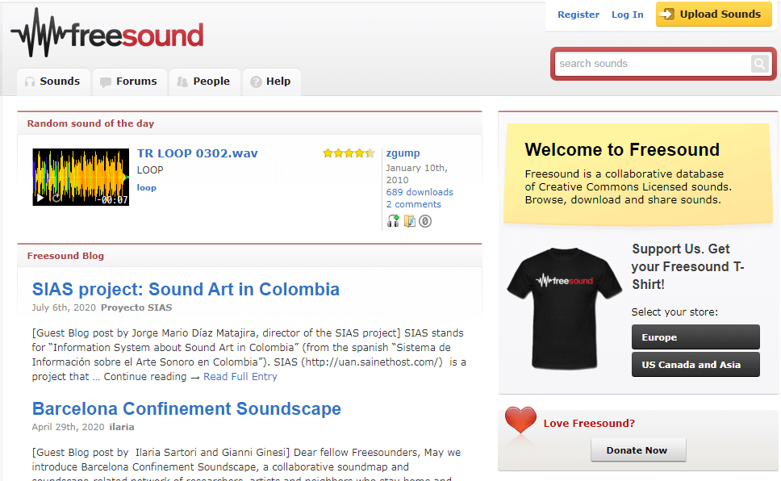781x481 pixels.
Task: Click in the search sounds field
Action: click(x=653, y=63)
